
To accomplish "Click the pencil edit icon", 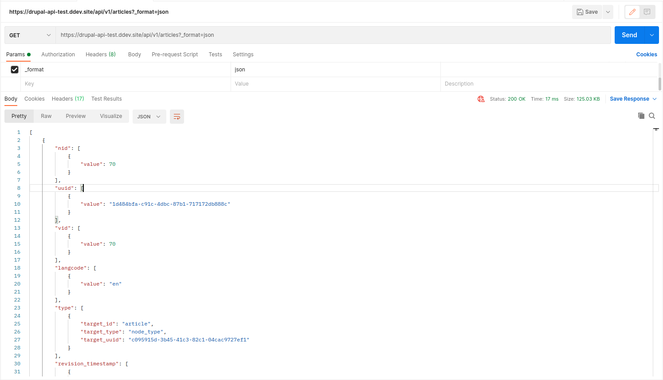I will (632, 12).
